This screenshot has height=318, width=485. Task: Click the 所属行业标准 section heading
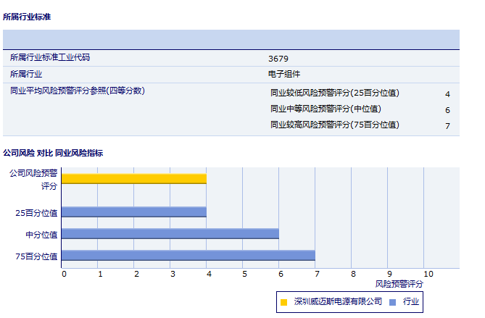click(27, 17)
